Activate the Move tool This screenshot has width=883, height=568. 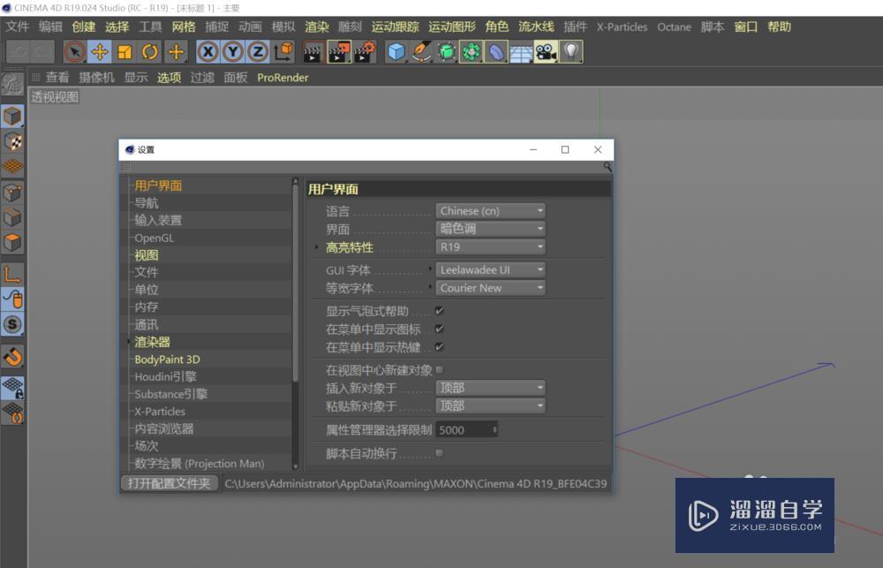click(x=100, y=52)
